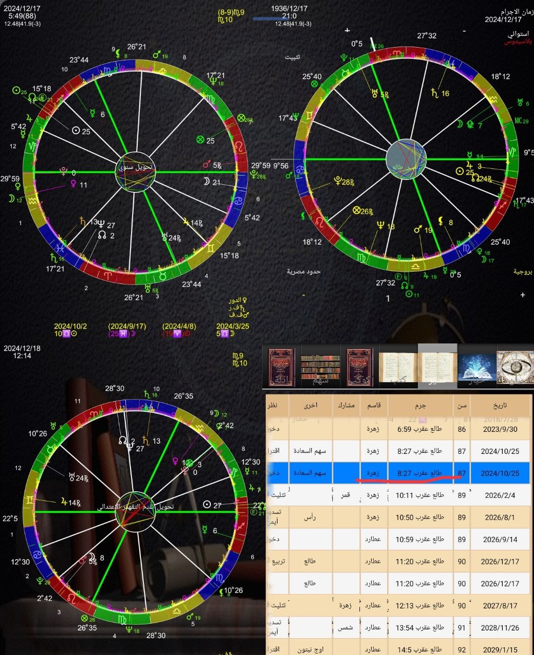Click the plus sign above natal chart

point(348,31)
